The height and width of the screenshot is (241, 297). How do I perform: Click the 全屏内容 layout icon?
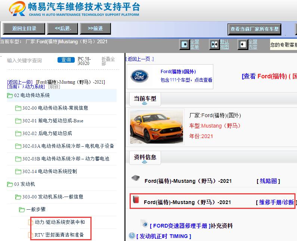pyautogui.click(x=242, y=45)
